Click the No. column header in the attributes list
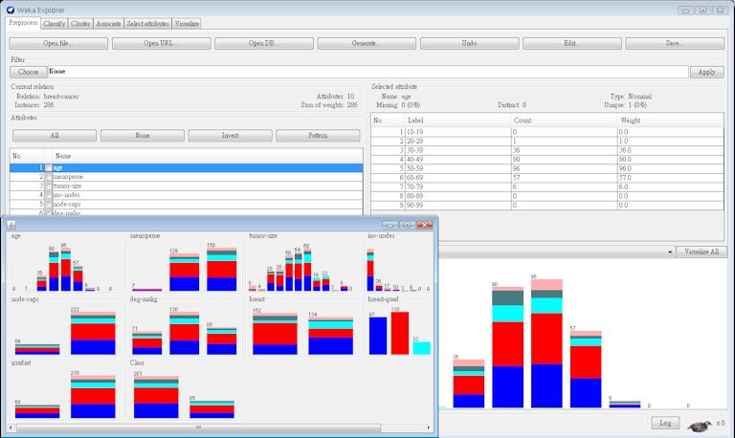The width and height of the screenshot is (735, 438). click(x=26, y=156)
